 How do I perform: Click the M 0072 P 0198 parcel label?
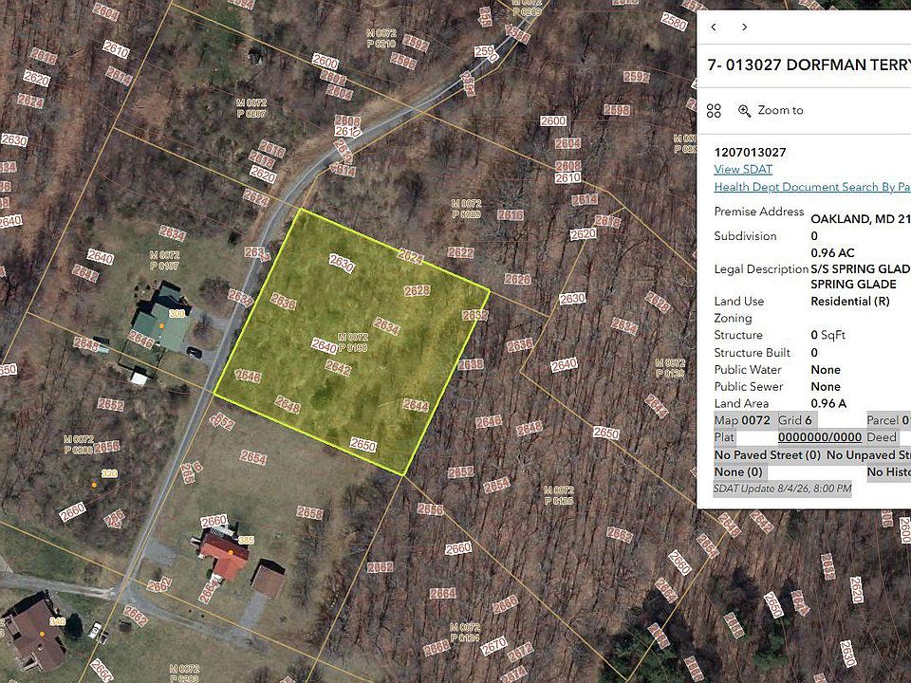click(353, 342)
